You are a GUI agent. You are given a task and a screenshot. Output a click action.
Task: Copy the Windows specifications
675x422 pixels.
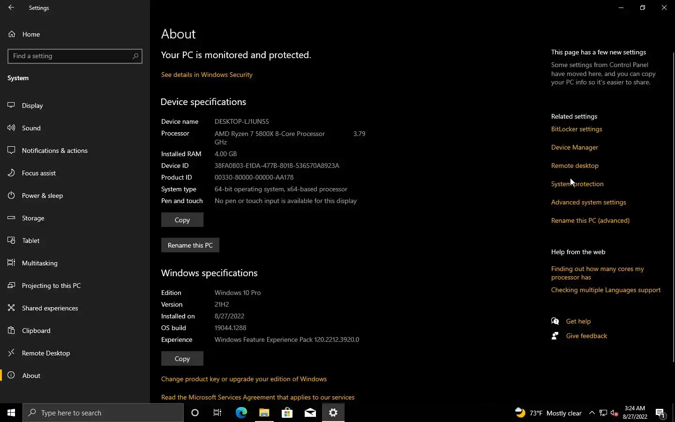[x=182, y=359]
